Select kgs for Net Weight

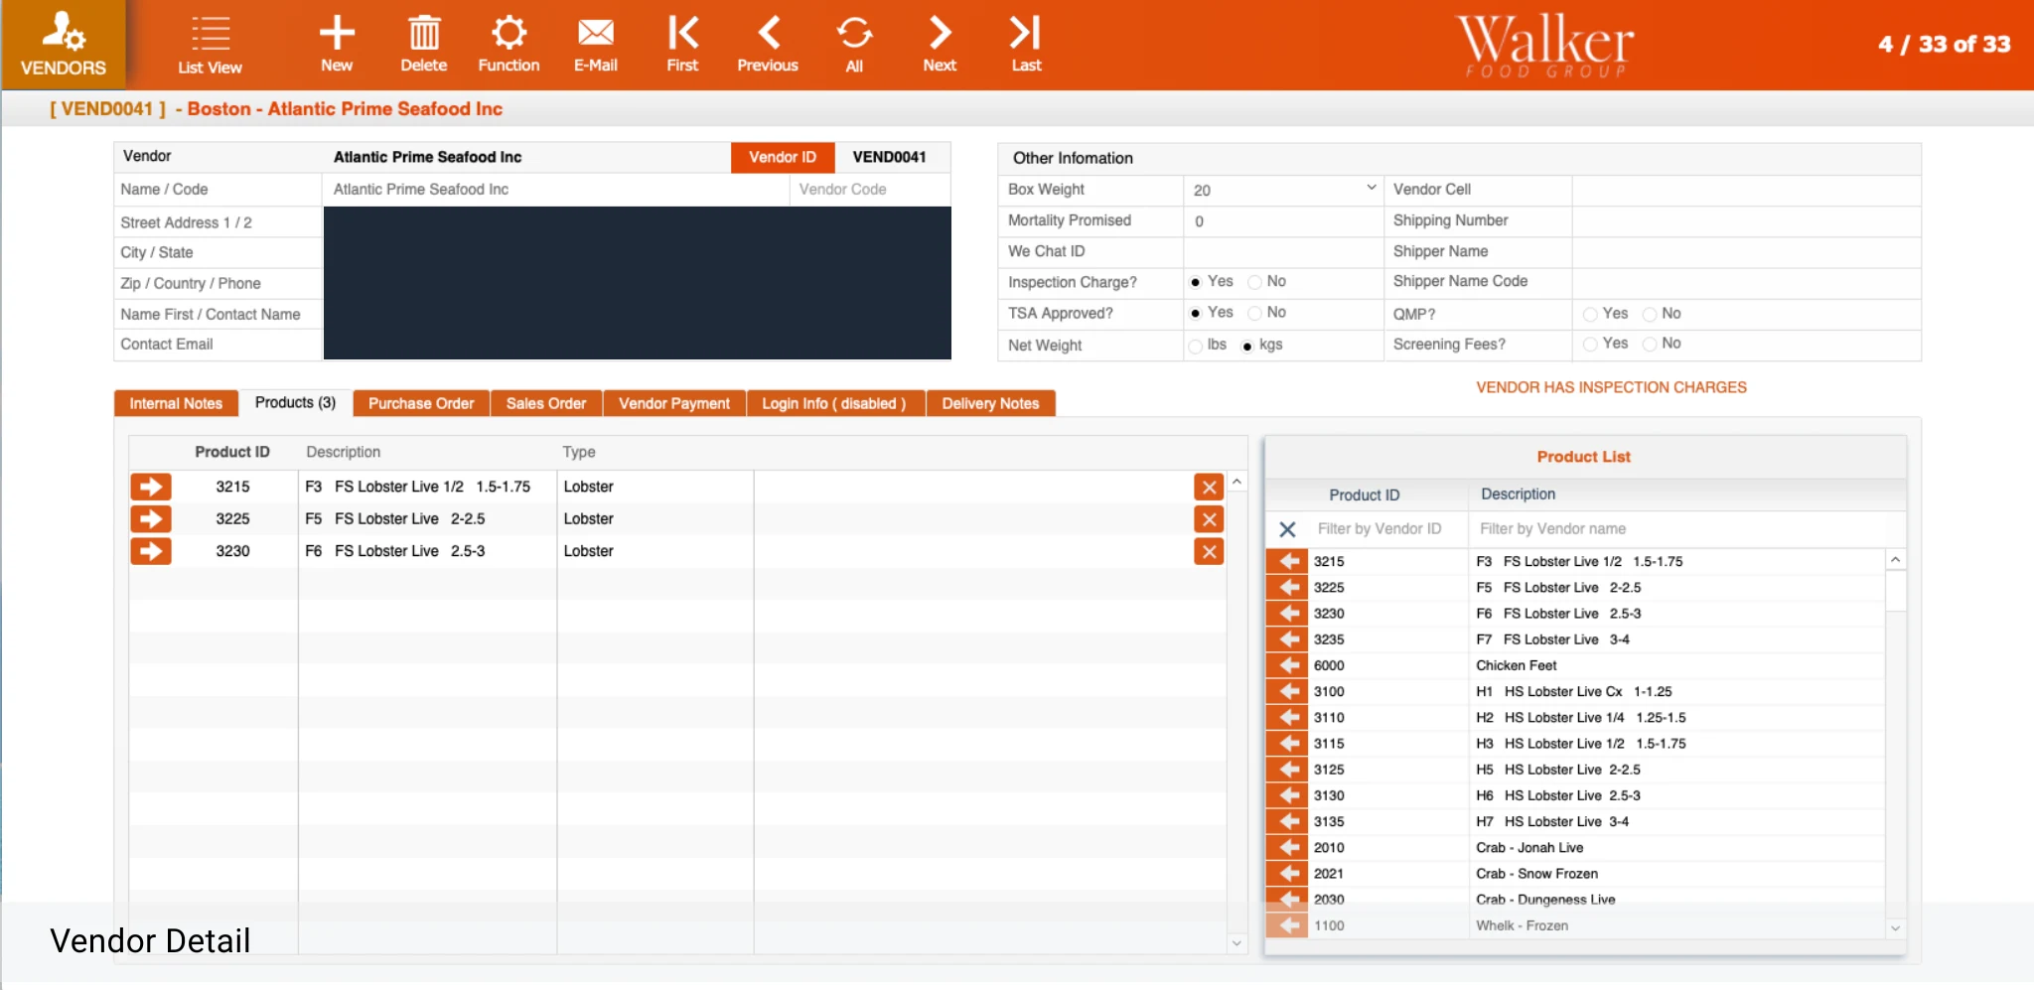click(x=1247, y=347)
